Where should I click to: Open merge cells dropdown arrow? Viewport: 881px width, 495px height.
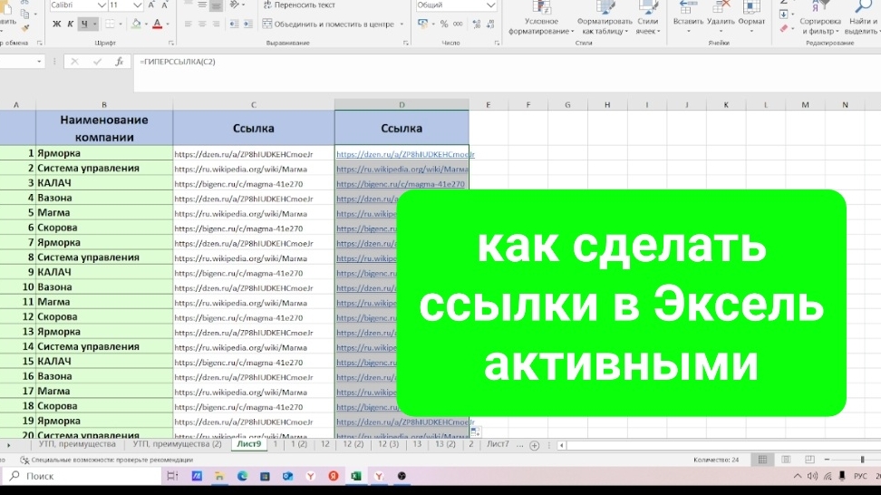(402, 24)
